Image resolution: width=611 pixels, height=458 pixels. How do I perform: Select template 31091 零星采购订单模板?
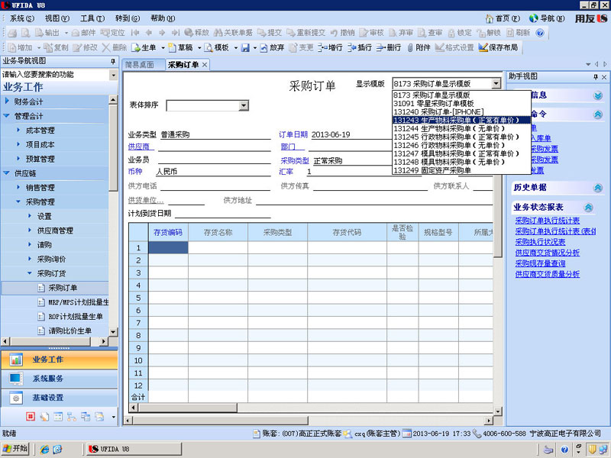(461, 104)
